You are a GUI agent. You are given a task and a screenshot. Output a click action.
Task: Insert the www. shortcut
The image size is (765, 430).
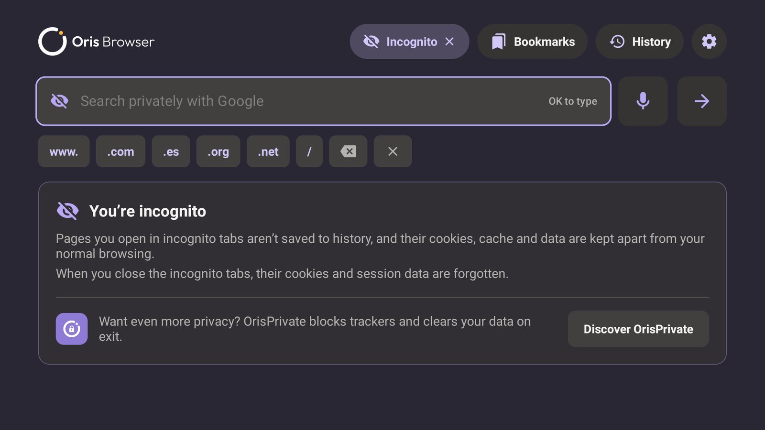click(x=64, y=151)
